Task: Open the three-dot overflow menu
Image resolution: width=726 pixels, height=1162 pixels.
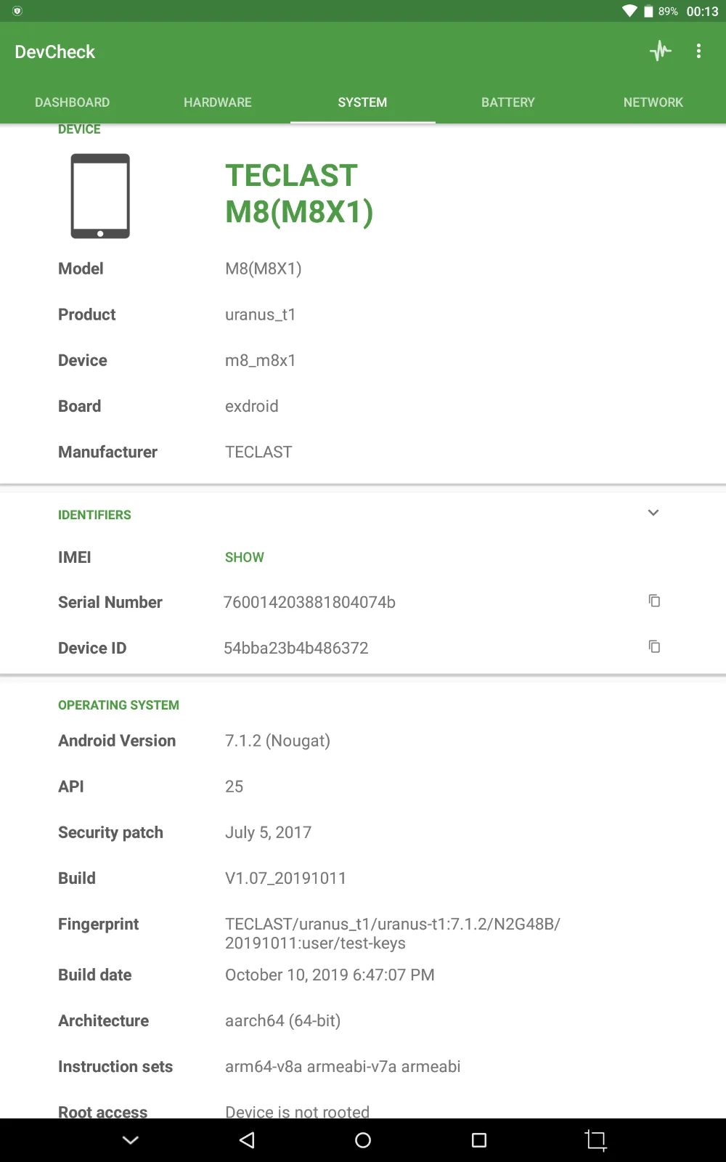Action: tap(698, 51)
